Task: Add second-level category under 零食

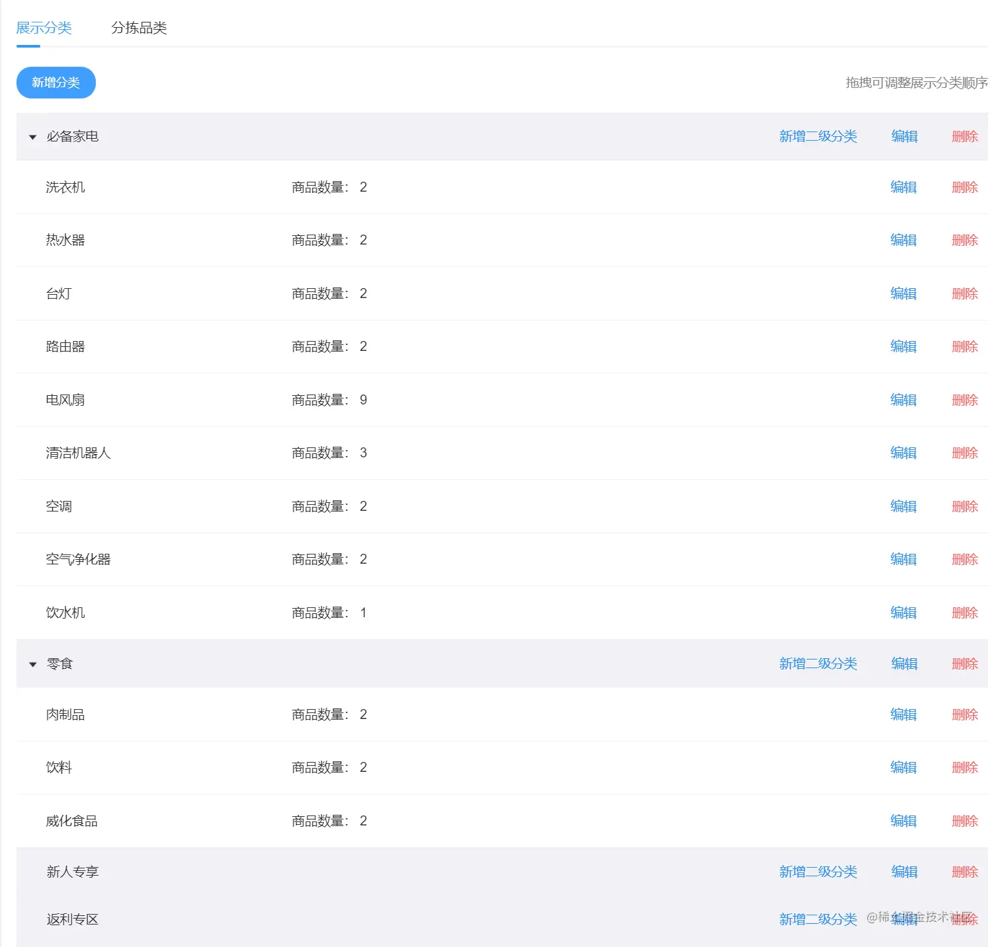Action: (x=818, y=663)
